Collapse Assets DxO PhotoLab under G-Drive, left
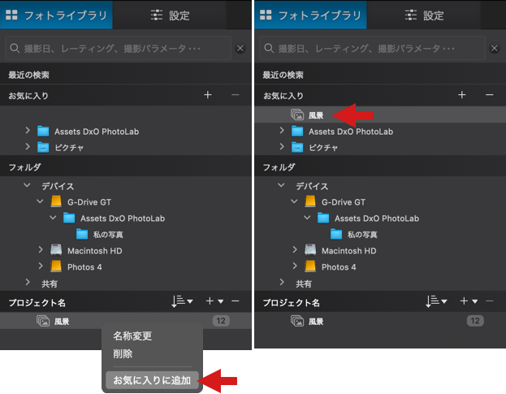This screenshot has width=506, height=394. 54,218
